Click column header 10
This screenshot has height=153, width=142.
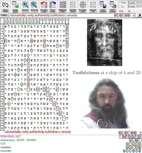click(38, 21)
